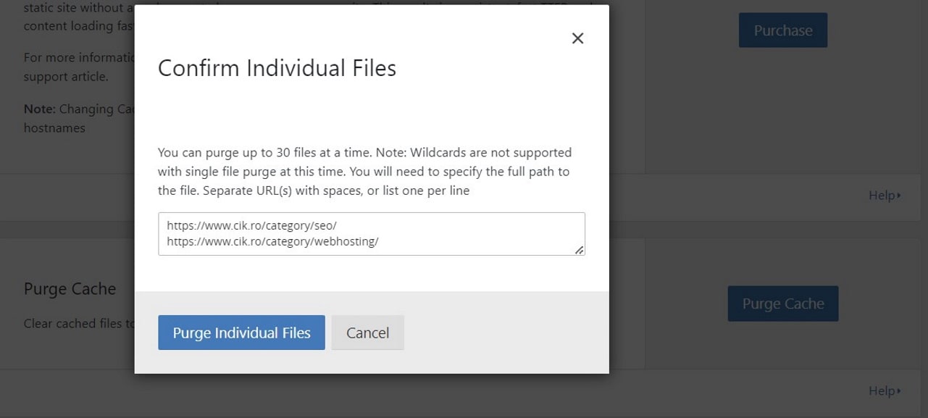The image size is (928, 418).
Task: Click the Confirm Individual Files heading
Action: (x=277, y=68)
